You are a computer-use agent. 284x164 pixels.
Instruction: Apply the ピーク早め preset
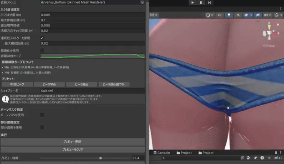coord(49,84)
